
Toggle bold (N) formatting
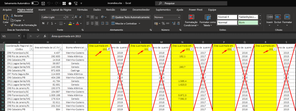(43, 23)
